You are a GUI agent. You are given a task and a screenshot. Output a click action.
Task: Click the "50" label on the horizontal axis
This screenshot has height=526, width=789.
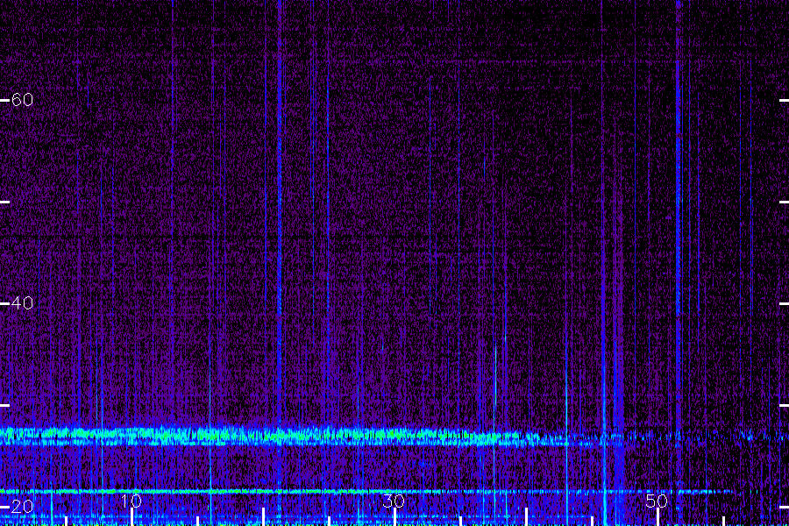[657, 501]
